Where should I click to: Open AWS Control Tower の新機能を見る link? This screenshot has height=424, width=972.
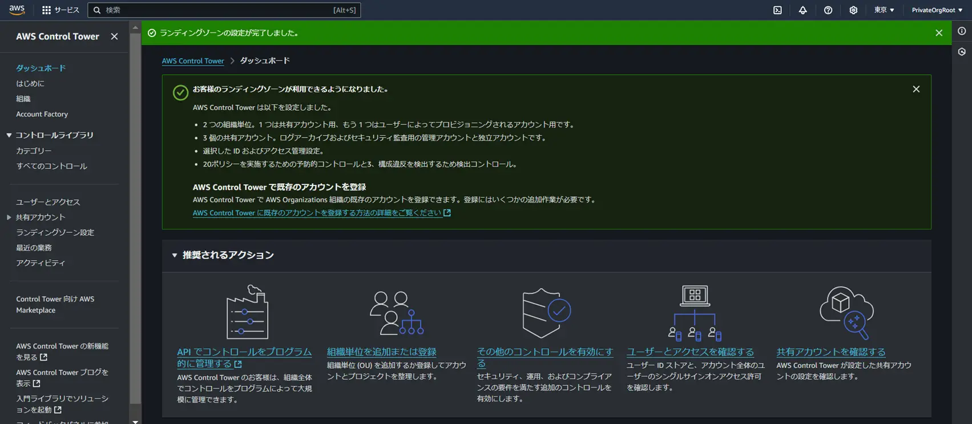[62, 352]
